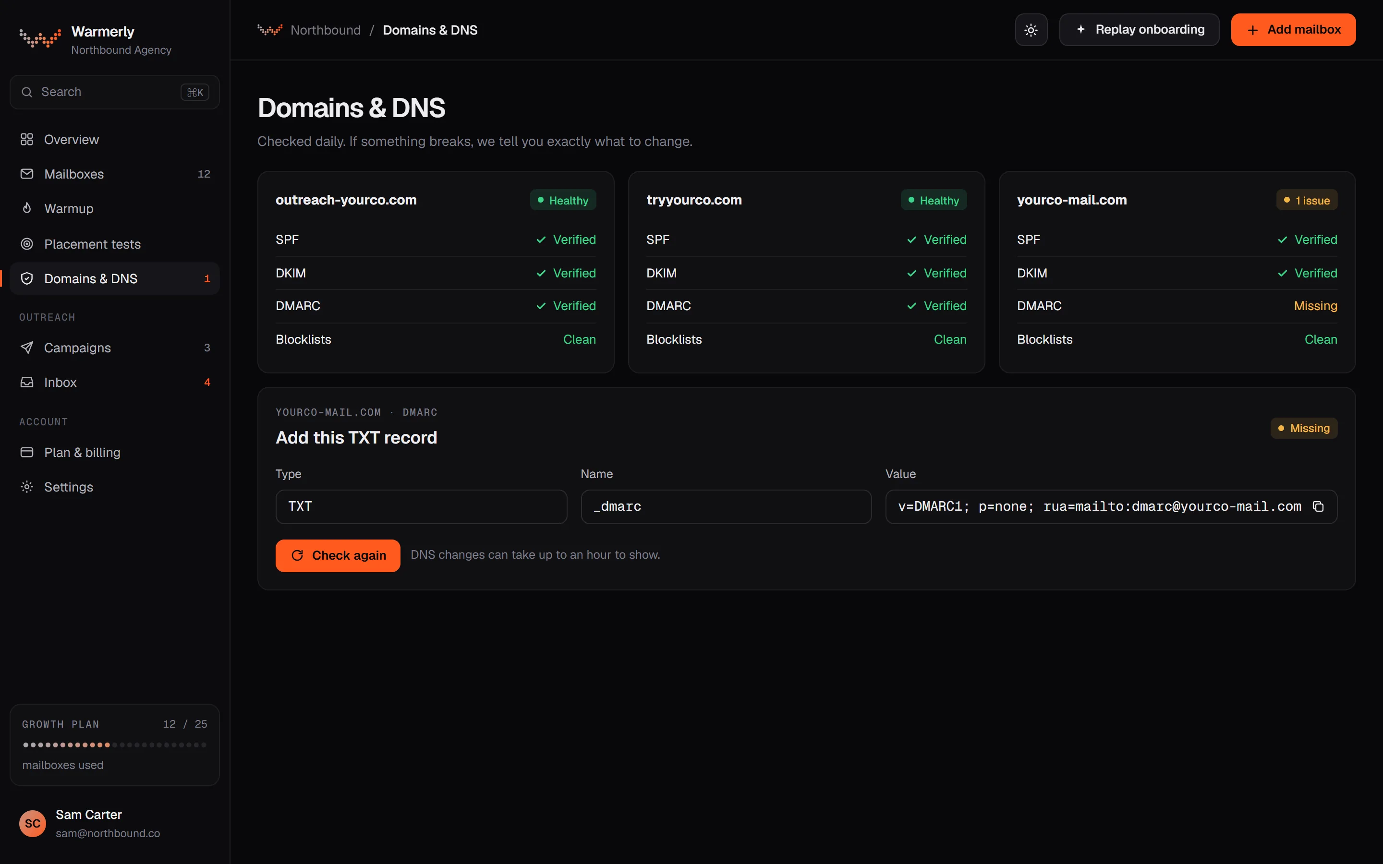Click the Mailboxes count 12
This screenshot has width=1383, height=864.
click(204, 174)
